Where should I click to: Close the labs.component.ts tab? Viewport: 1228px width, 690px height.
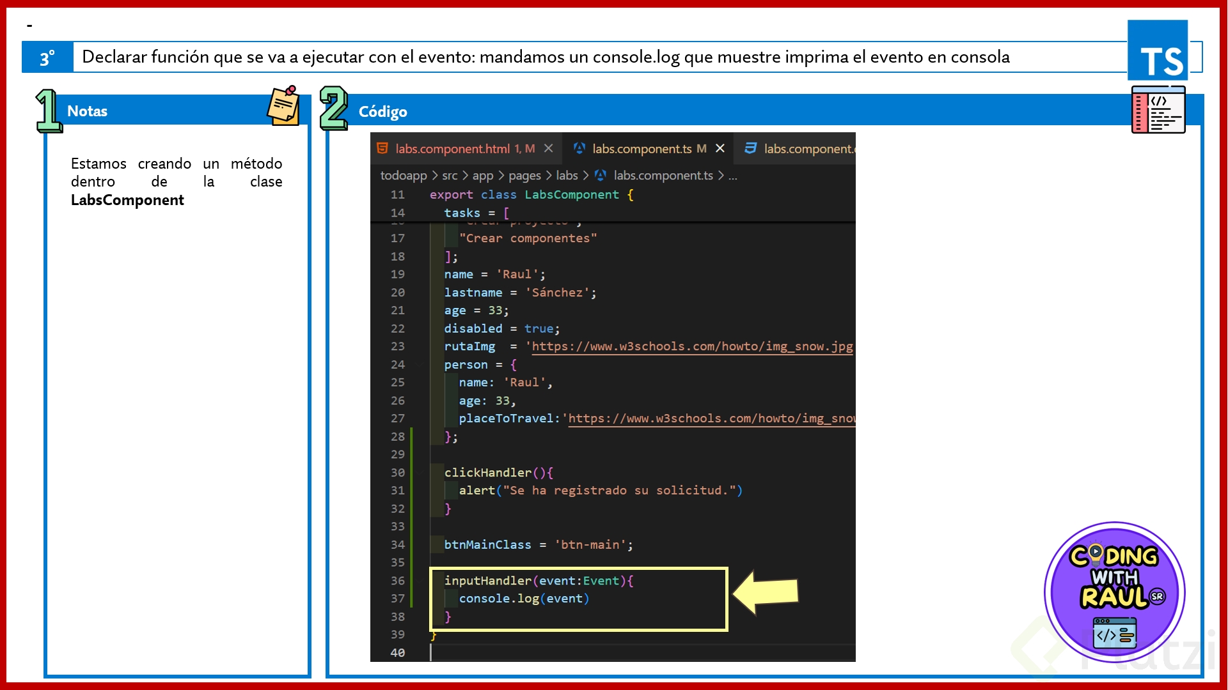[x=720, y=148]
